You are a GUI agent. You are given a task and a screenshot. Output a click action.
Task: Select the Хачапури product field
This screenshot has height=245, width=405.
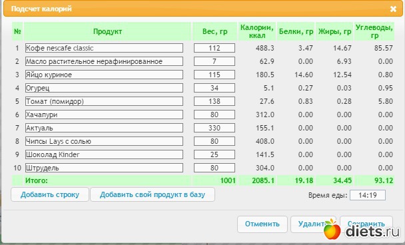104,115
